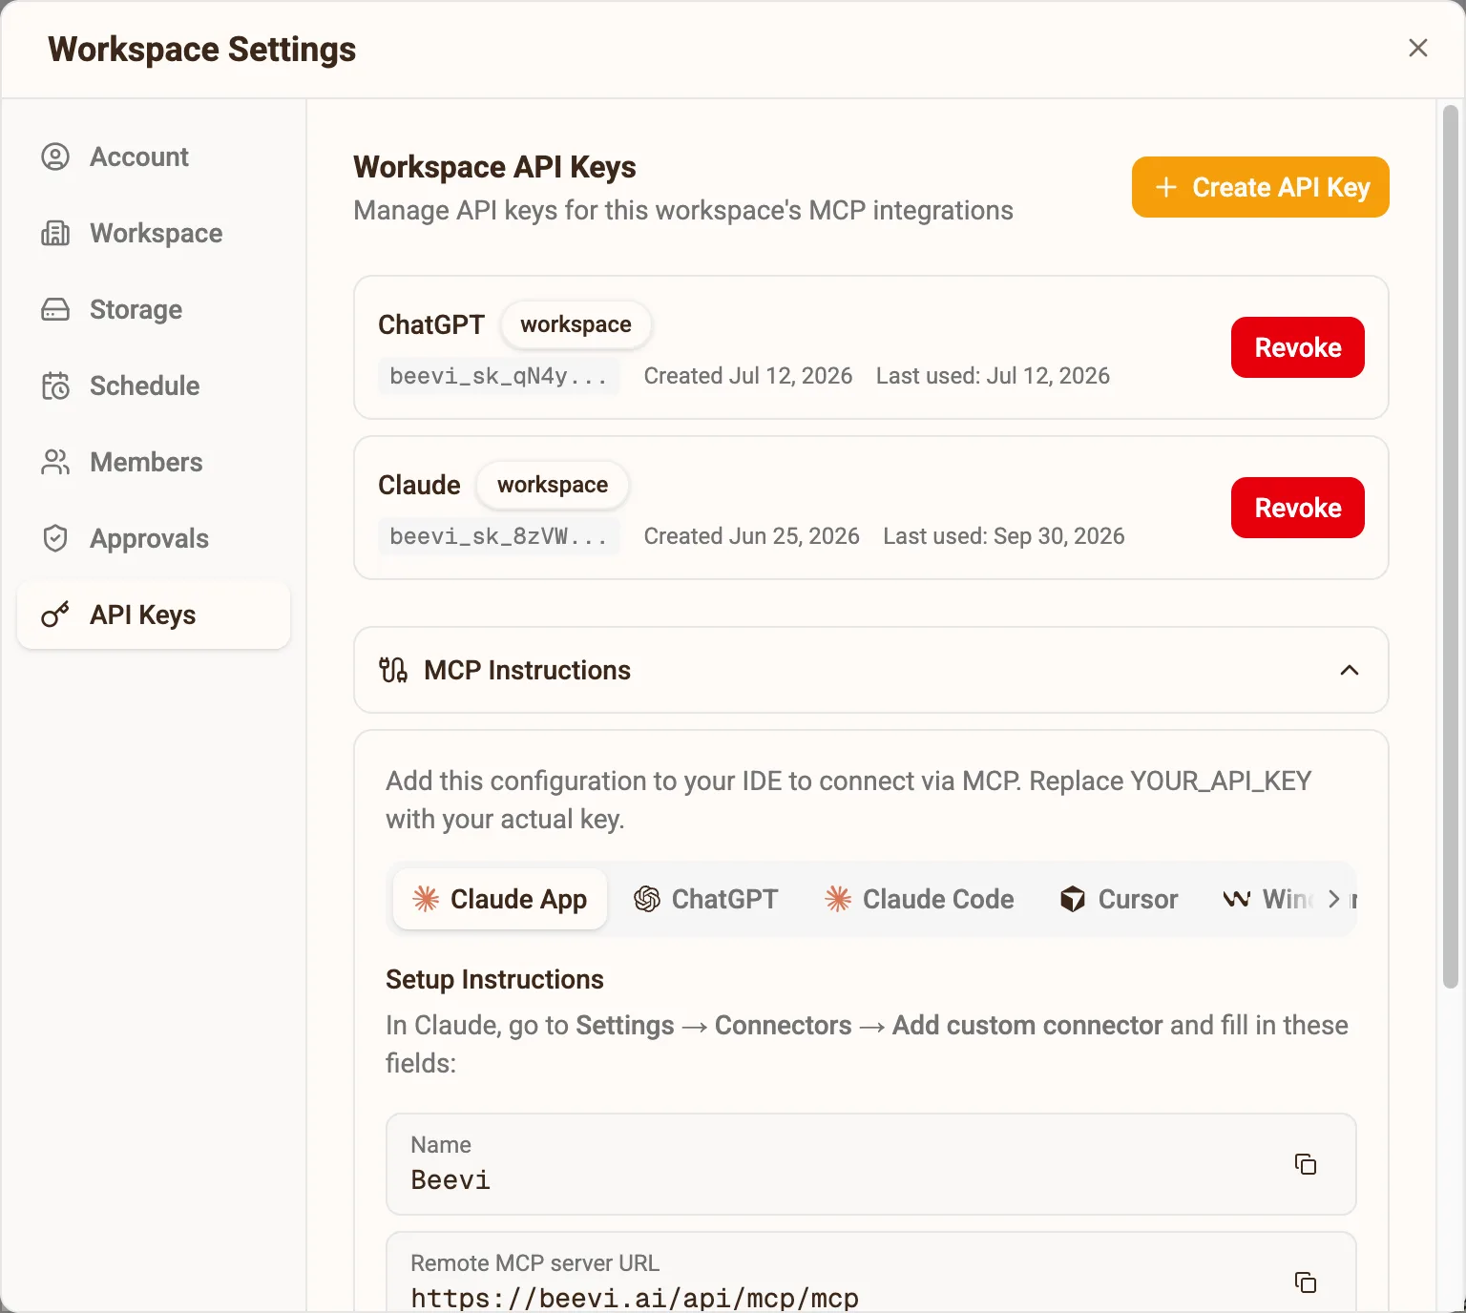The width and height of the screenshot is (1466, 1313).
Task: Open the Members settings section
Action: 154,462
